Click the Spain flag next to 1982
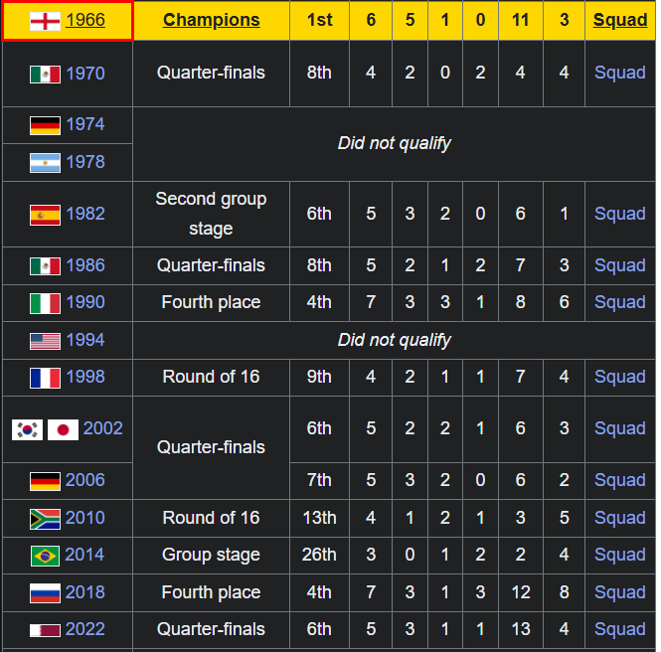Viewport: 661px width, 652px height. pyautogui.click(x=45, y=215)
